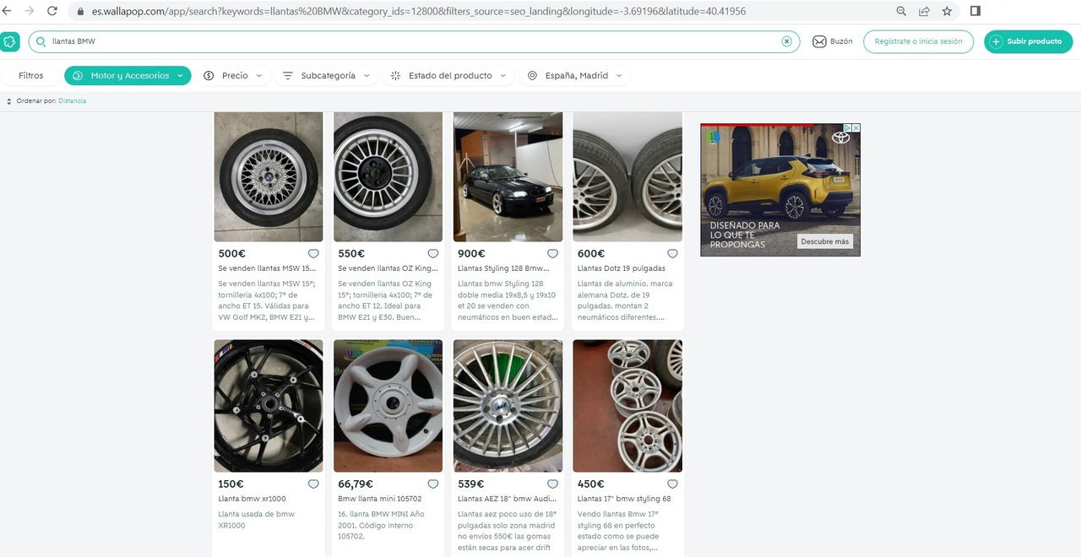Open the Motor y Accesorios category dropdown
The height and width of the screenshot is (557, 1081).
point(128,76)
